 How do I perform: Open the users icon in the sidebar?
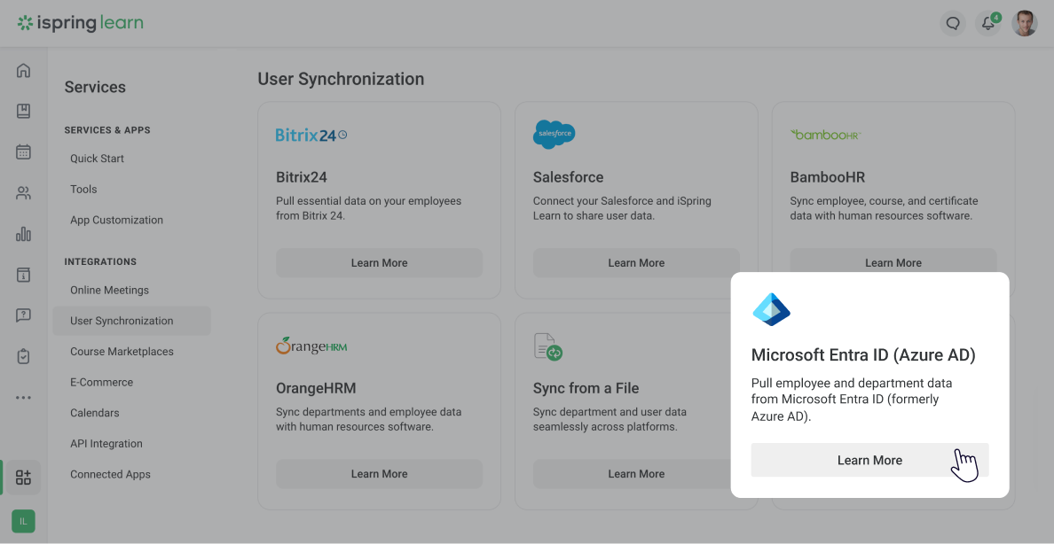(24, 193)
